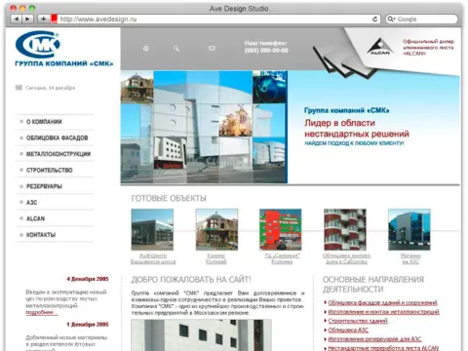Go forward with the browser forward arrow

(x=27, y=19)
